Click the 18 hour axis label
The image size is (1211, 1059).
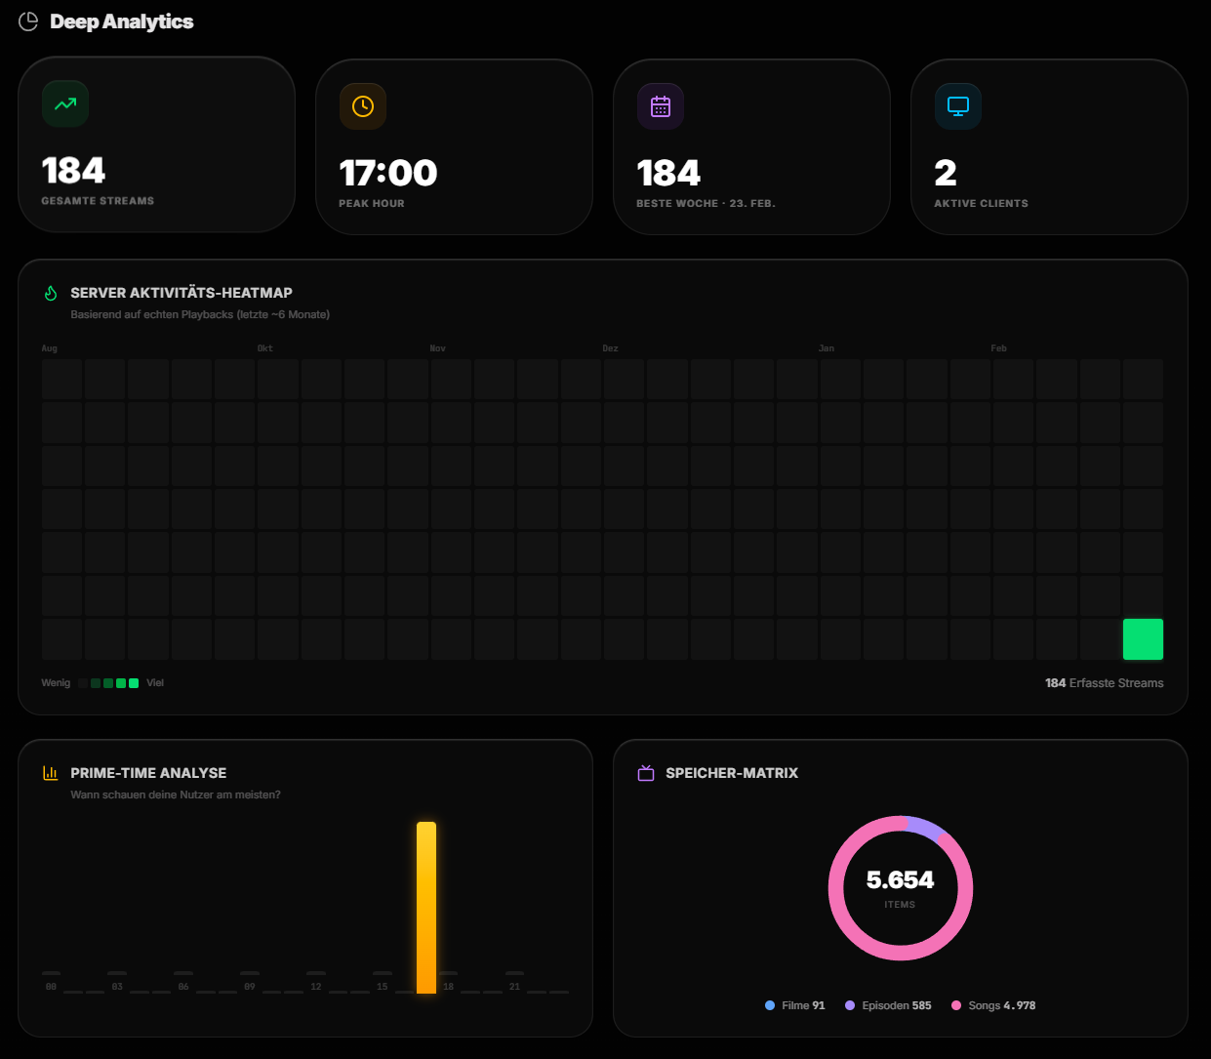(x=449, y=987)
